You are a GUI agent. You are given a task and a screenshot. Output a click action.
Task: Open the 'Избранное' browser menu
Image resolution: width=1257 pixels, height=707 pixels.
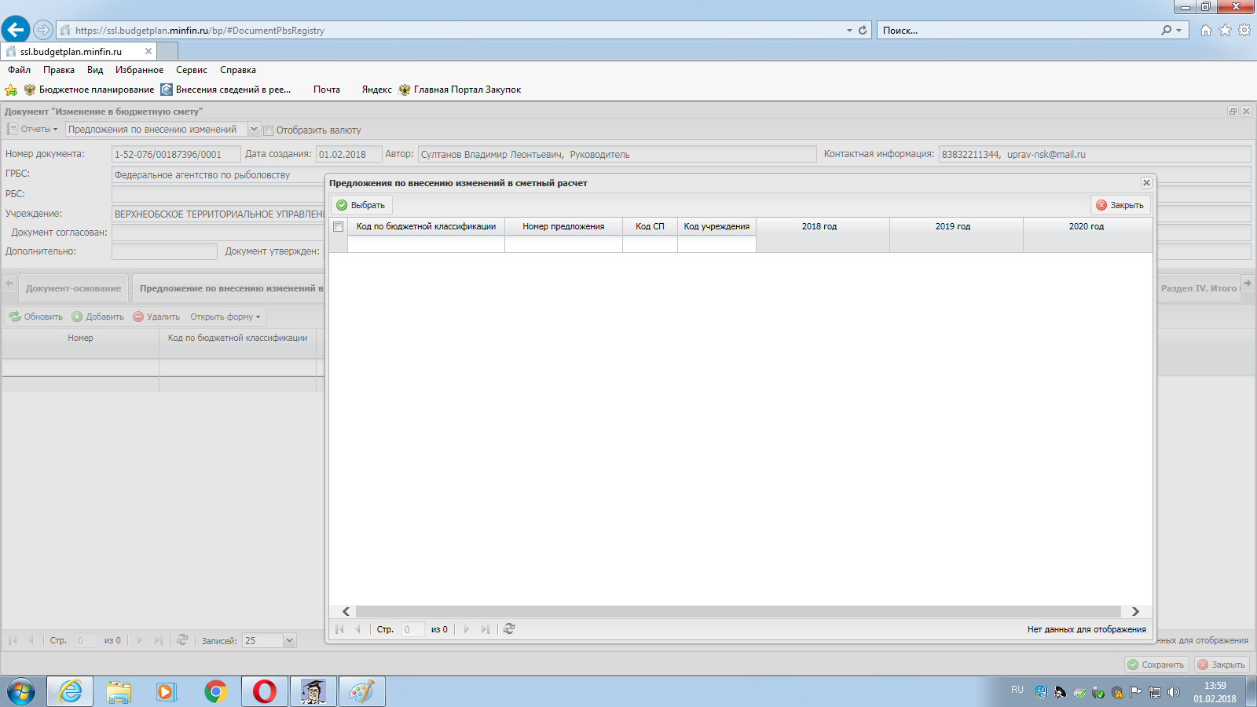click(139, 70)
